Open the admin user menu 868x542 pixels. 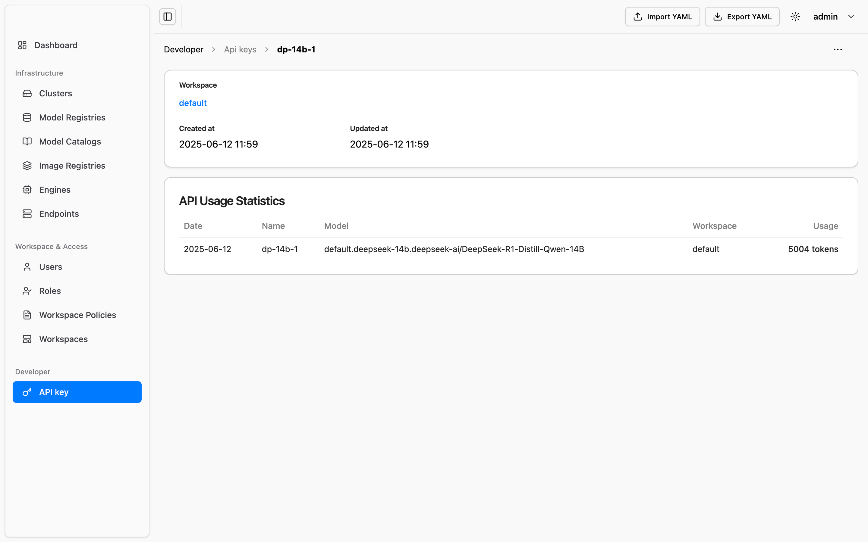point(834,17)
